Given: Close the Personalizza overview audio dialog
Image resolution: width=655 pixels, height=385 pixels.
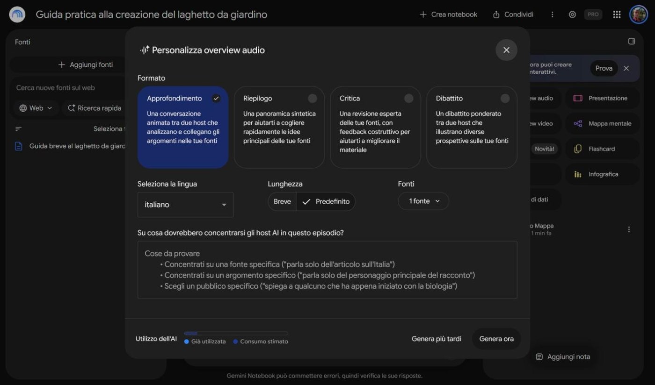Looking at the screenshot, I should coord(506,50).
